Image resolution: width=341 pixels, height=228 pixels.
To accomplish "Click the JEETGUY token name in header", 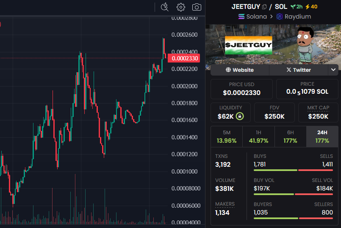I will tap(246, 7).
